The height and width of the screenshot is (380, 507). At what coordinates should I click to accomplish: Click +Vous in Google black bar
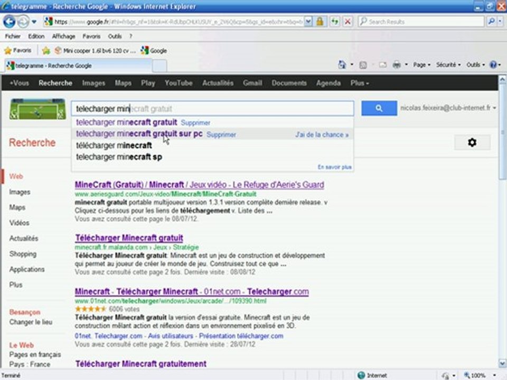[x=20, y=83]
